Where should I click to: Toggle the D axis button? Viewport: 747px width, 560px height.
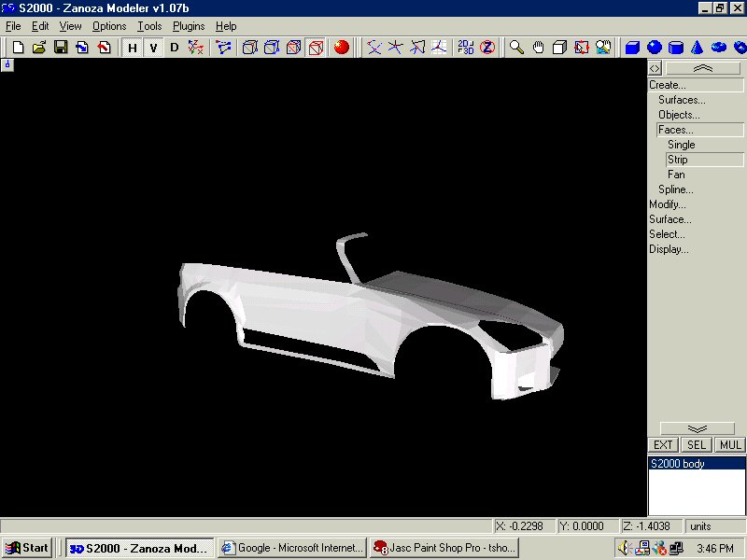[174, 48]
